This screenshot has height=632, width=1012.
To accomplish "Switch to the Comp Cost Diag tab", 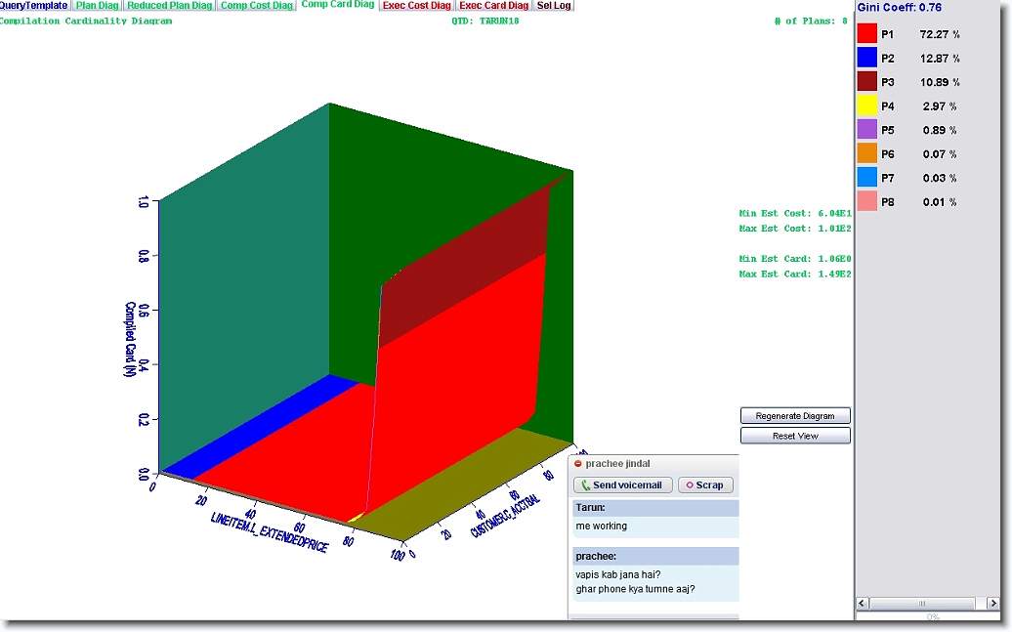I will 256,5.
